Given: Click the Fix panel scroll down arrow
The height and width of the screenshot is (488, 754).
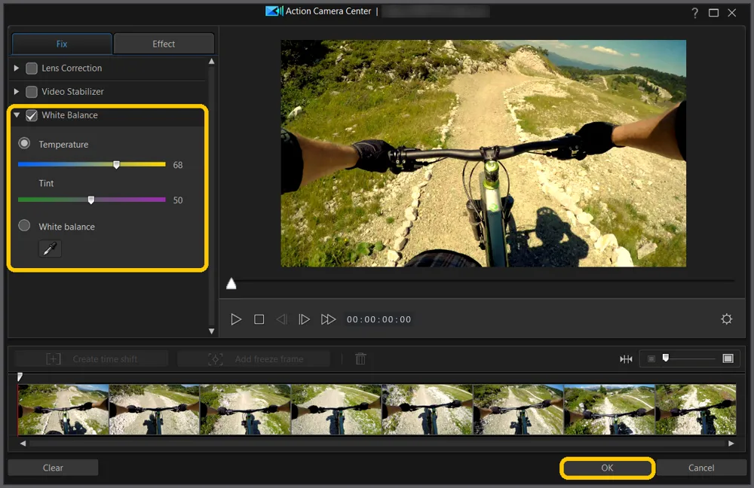Looking at the screenshot, I should click(x=212, y=331).
